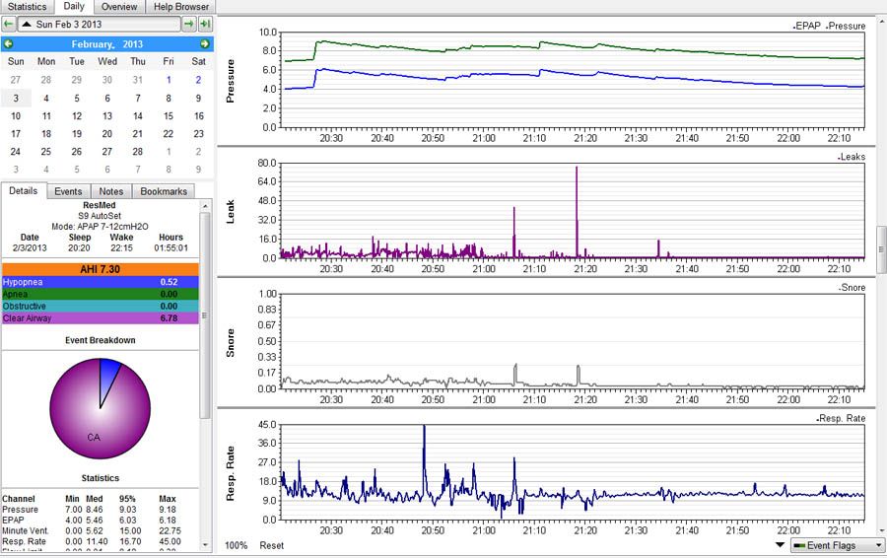
Task: Click the Leak graph vertical axis title
Action: [231, 212]
